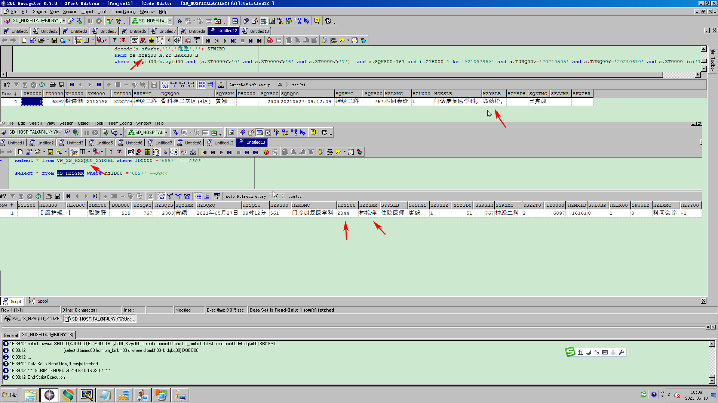Open the Session menu
The image size is (718, 403).
(70, 12)
